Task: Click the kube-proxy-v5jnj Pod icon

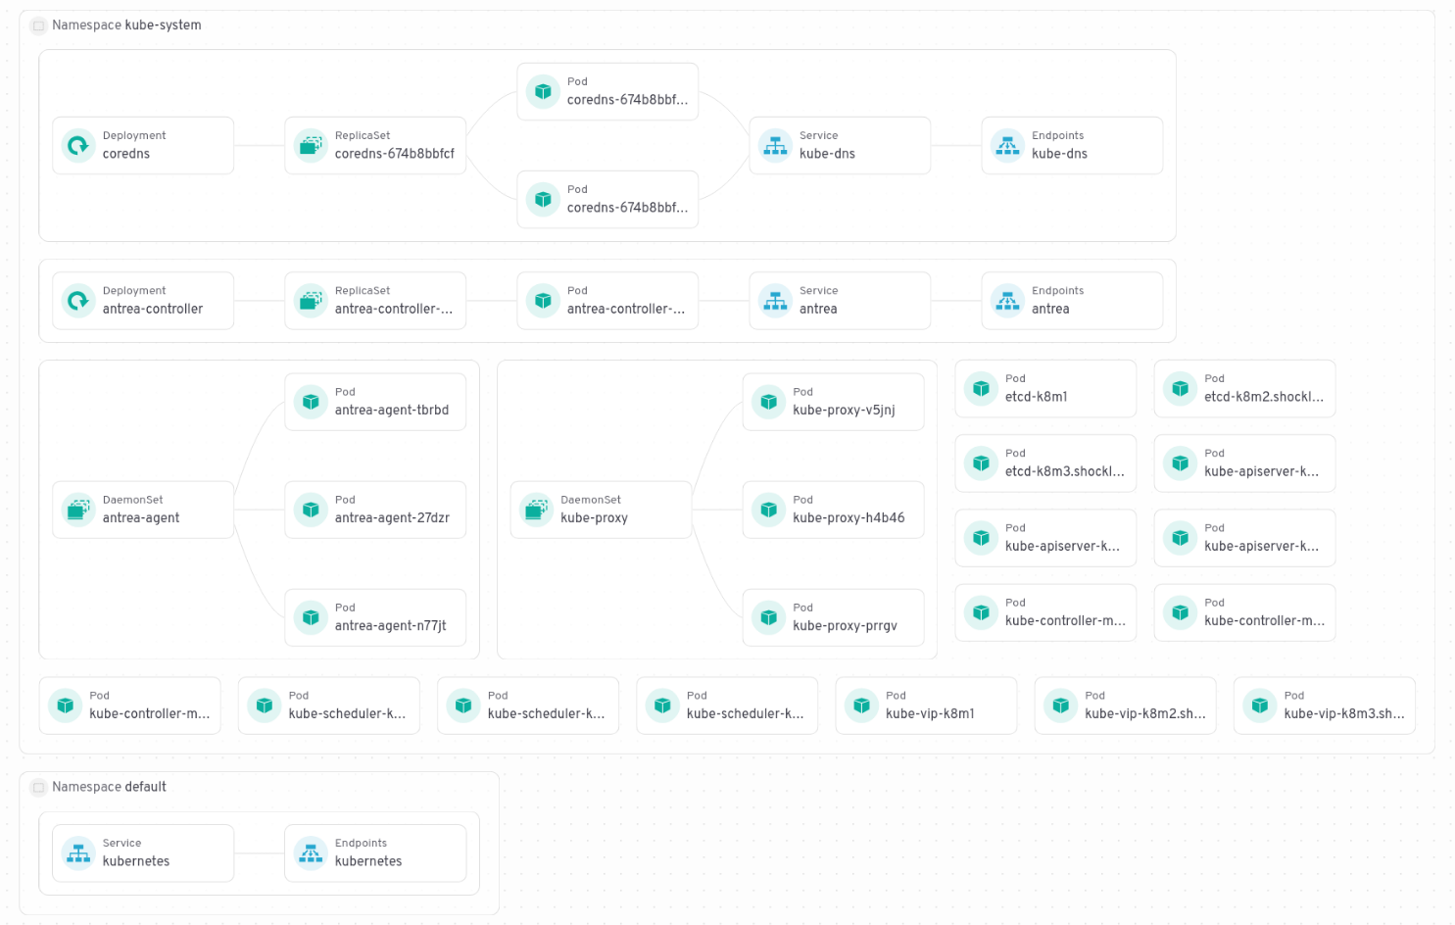Action: click(768, 402)
